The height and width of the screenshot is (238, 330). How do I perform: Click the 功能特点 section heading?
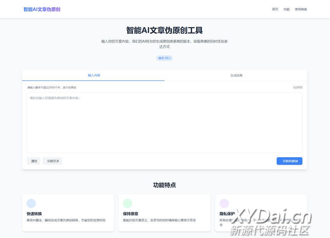tap(165, 185)
